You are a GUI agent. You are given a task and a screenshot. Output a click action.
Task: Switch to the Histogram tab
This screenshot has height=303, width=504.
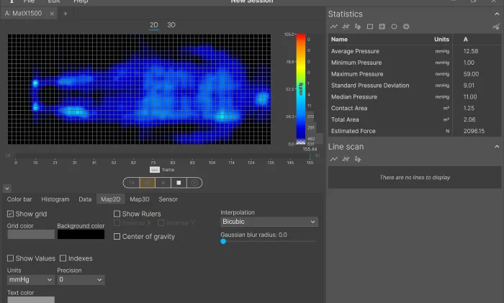pyautogui.click(x=55, y=199)
